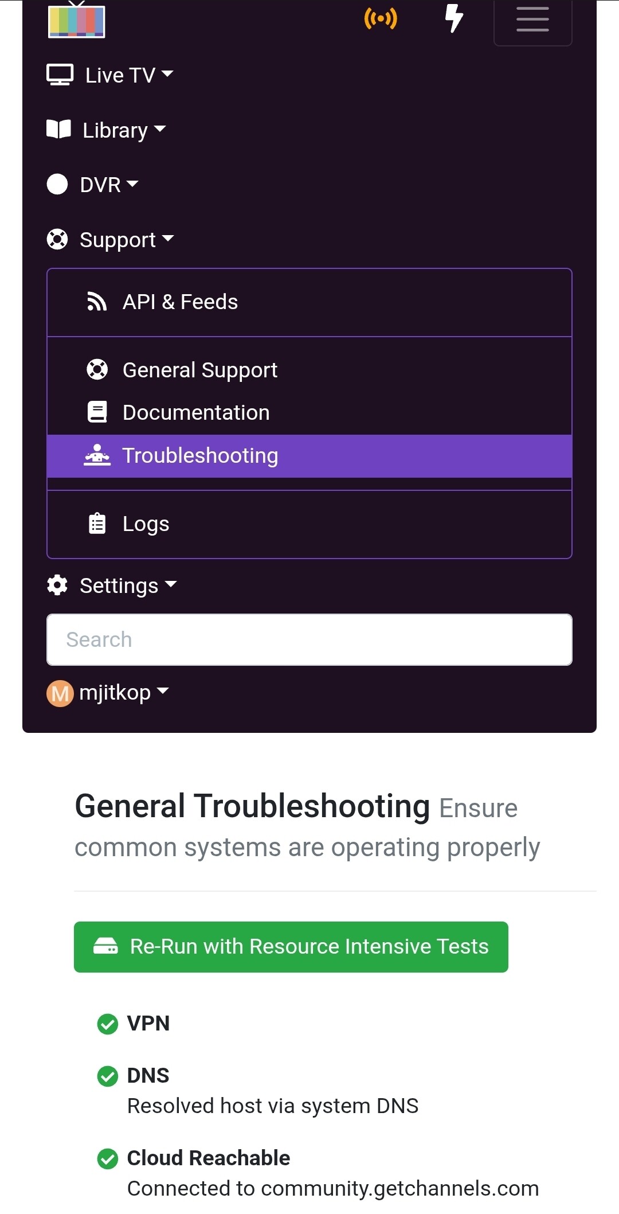The height and width of the screenshot is (1214, 619).
Task: Click Re-Run with Resource Intensive Tests
Action: click(x=291, y=947)
